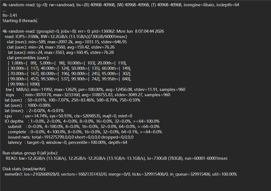The image size is (271, 191).
Task: Click the clat (usec) statistics line
Action: (61, 47)
